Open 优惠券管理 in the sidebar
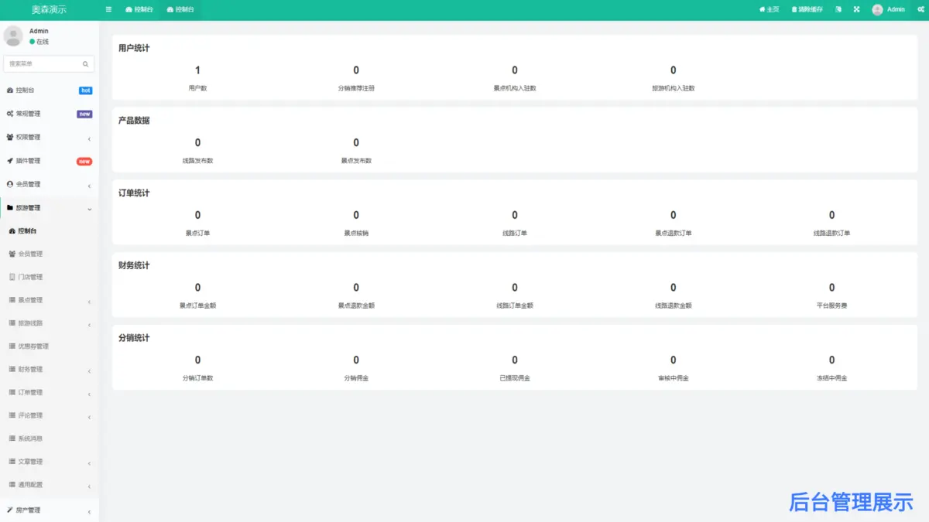The width and height of the screenshot is (929, 522). point(33,346)
